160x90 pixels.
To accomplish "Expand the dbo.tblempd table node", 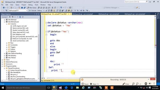I will tap(4, 20).
